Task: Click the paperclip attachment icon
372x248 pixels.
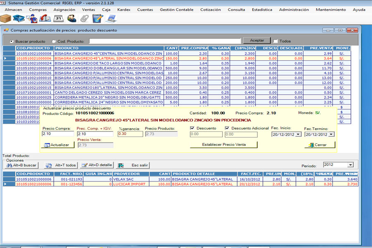Action: tap(84, 18)
